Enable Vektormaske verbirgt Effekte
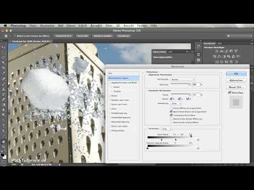This screenshot has width=254, height=190. click(x=171, y=122)
